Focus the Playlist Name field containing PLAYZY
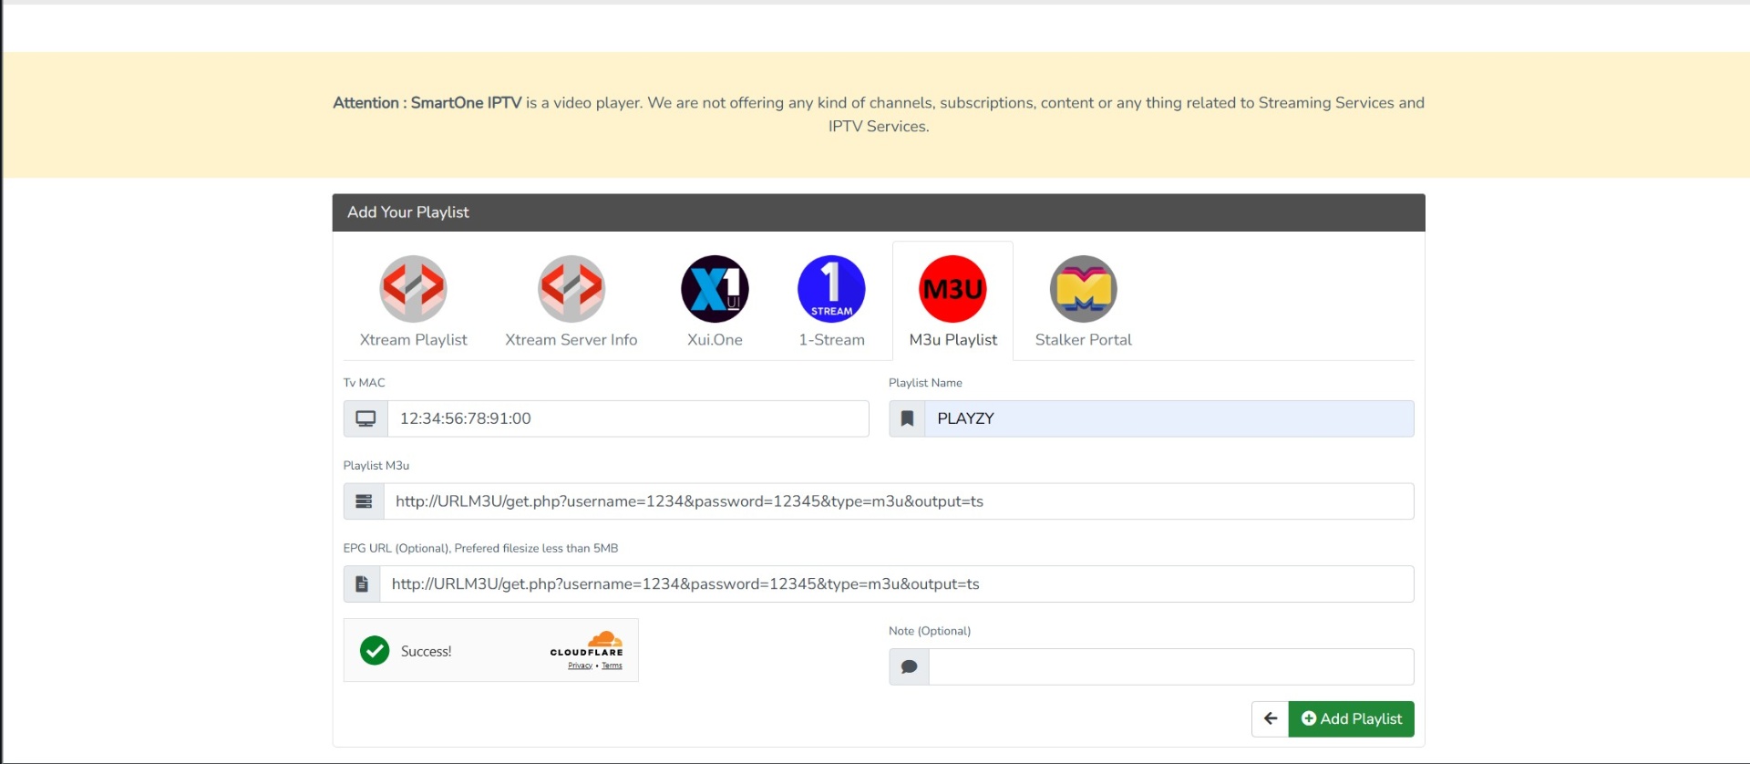This screenshot has height=764, width=1750. click(x=1169, y=418)
